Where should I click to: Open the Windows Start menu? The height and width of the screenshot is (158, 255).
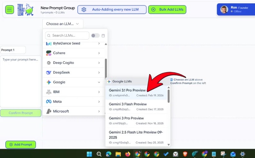89,154
